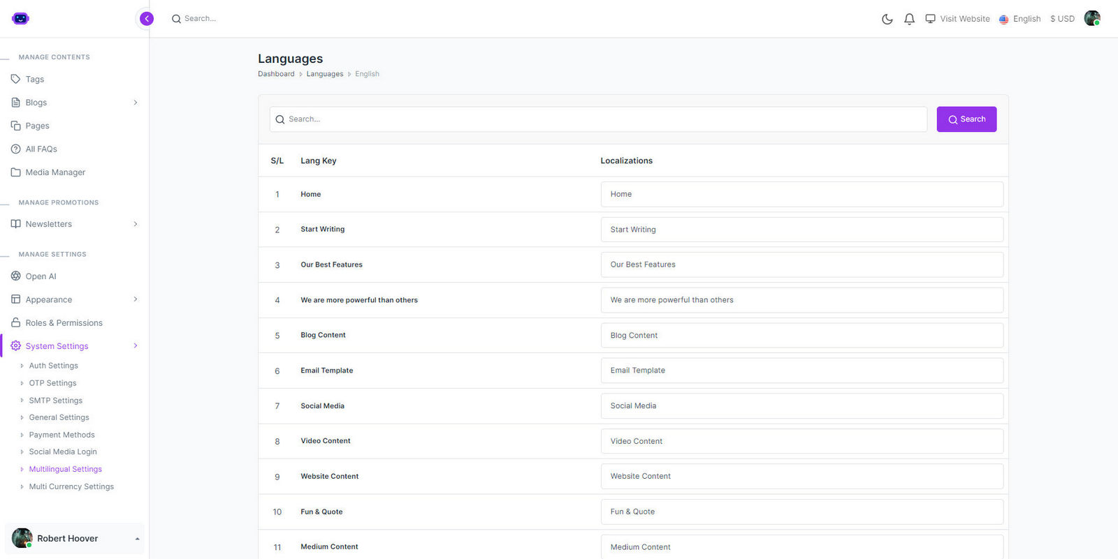This screenshot has width=1118, height=559.
Task: Open the $ USD currency selector
Action: (x=1062, y=19)
